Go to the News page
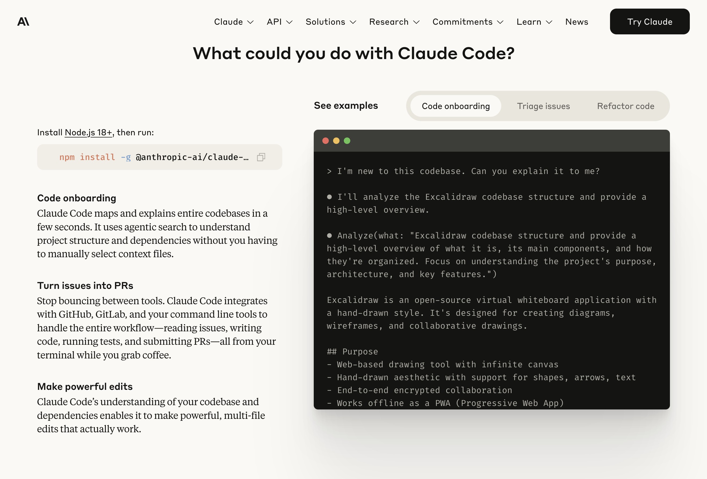This screenshot has width=707, height=479. point(576,22)
